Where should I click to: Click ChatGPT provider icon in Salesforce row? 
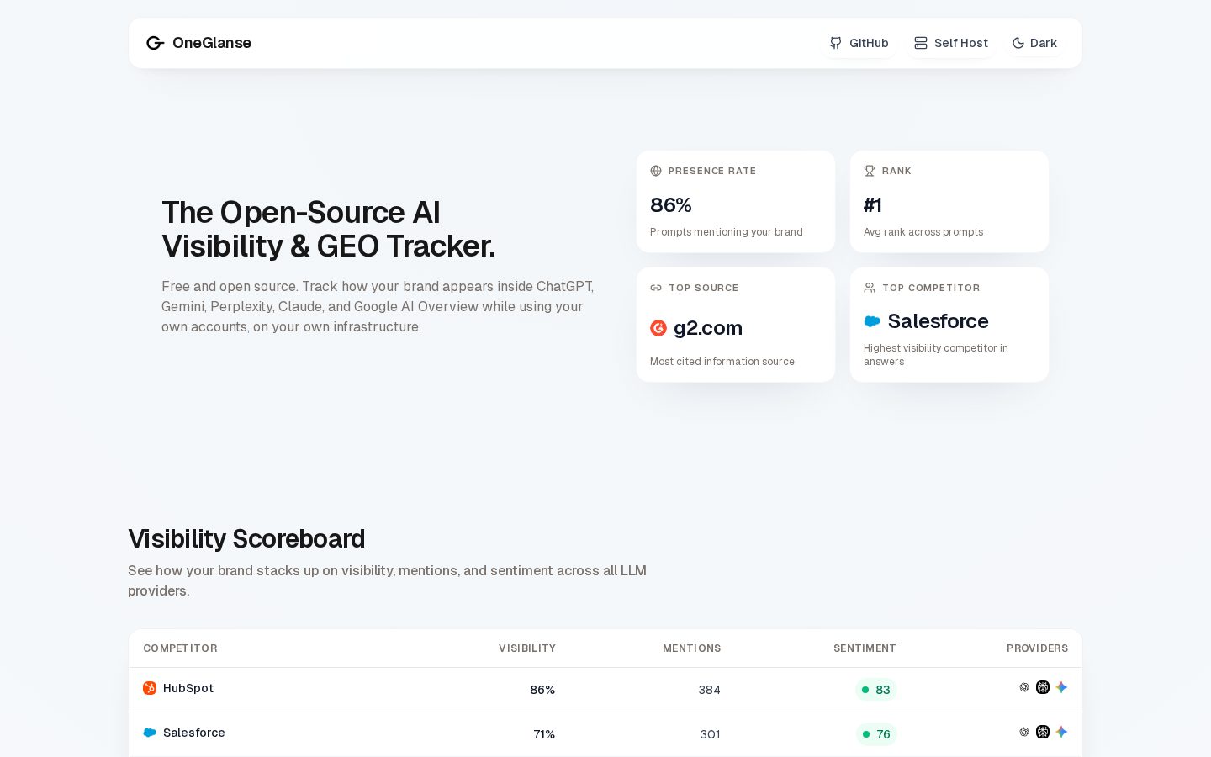1024,732
